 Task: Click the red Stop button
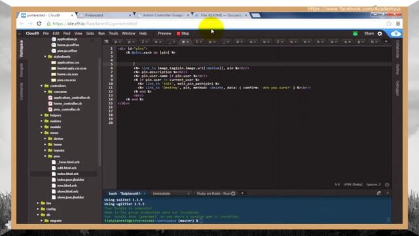tap(183, 33)
